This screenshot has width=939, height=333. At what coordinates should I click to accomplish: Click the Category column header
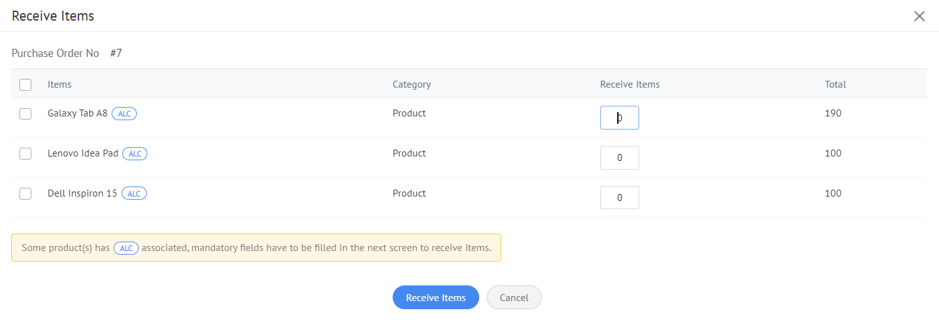coord(411,85)
